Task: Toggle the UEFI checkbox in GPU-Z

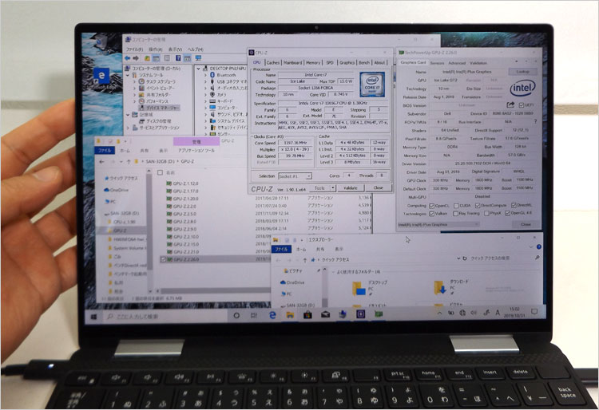Action: pyautogui.click(x=521, y=104)
